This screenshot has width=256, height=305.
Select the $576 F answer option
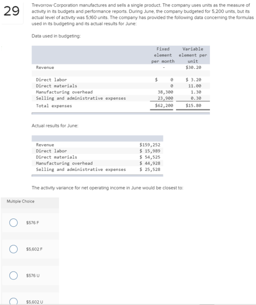click(x=13, y=223)
